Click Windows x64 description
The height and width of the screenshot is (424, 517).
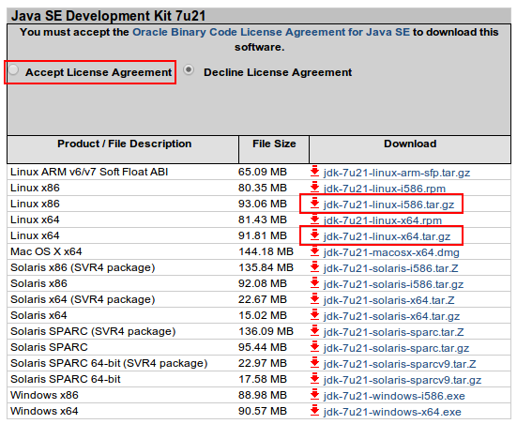click(x=44, y=411)
